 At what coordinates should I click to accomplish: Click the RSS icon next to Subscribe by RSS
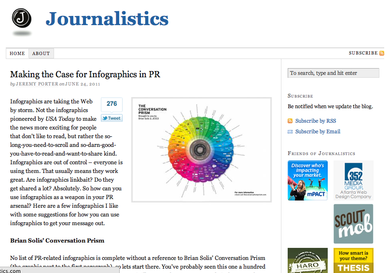290,121
